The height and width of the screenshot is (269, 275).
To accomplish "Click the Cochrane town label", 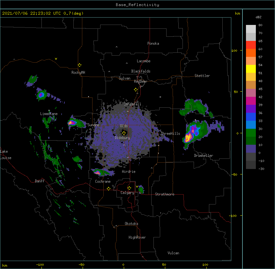I will click(x=103, y=181).
